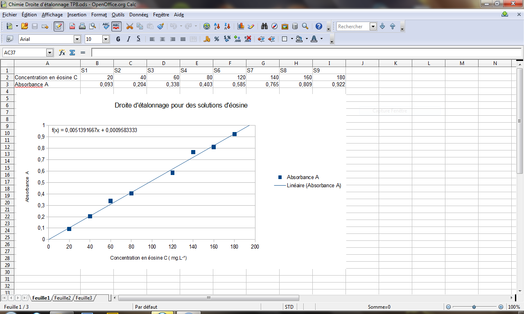Viewport: 524px width, 314px height.
Task: Open page preview
Action: (93, 26)
